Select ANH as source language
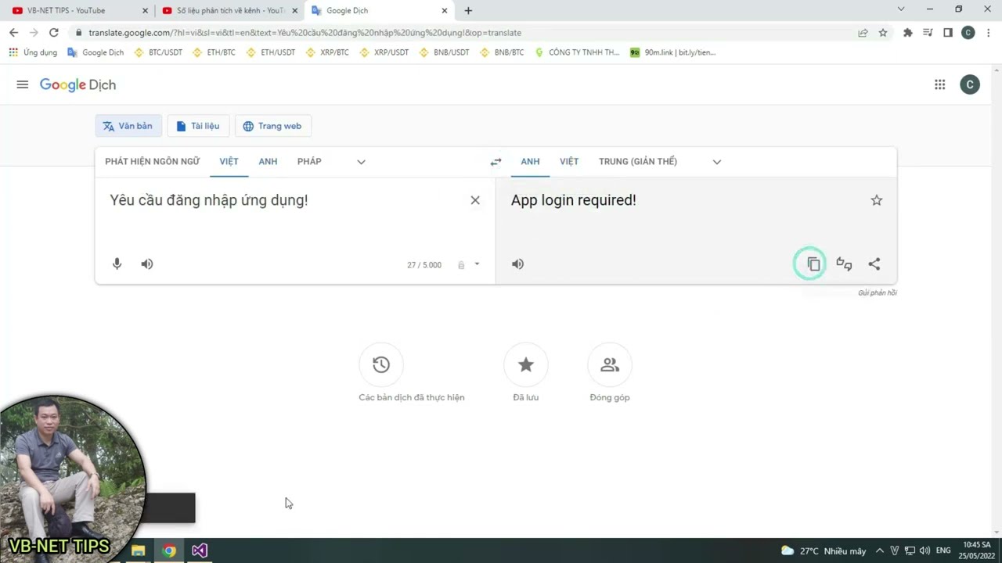Viewport: 1002px width, 563px height. click(268, 161)
